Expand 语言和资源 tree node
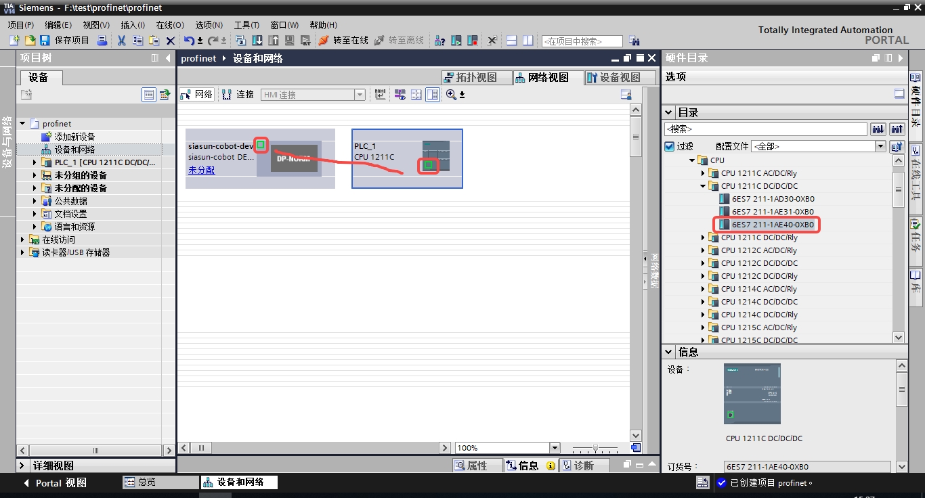This screenshot has height=498, width=925. (x=35, y=227)
